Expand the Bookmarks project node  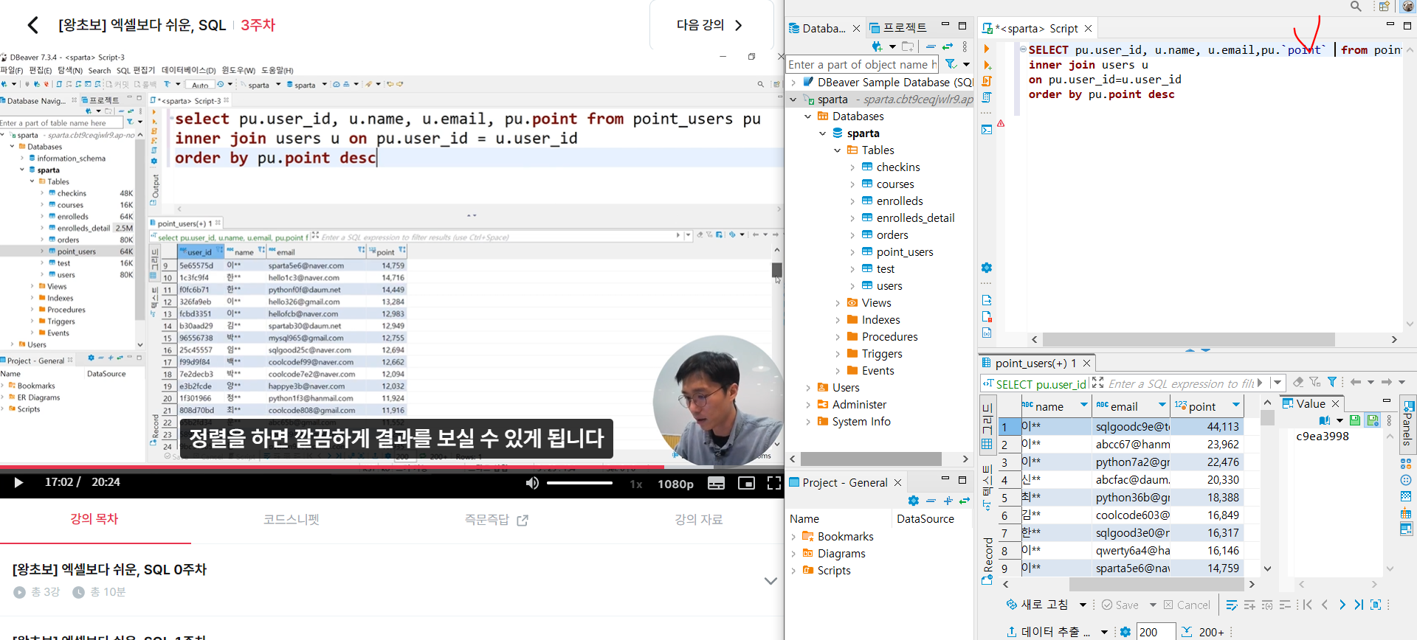tap(793, 537)
